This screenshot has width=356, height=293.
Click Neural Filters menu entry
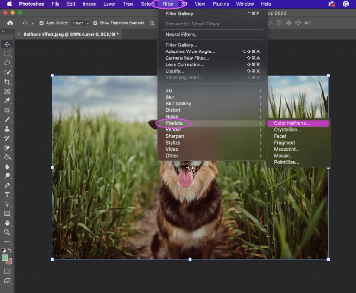point(182,35)
